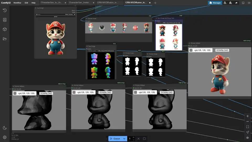
Task: Download the middle black mesh preview
Action: coord(105,92)
